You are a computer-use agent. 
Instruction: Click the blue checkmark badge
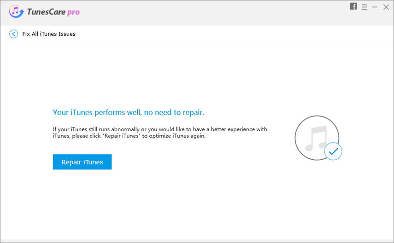click(x=333, y=151)
